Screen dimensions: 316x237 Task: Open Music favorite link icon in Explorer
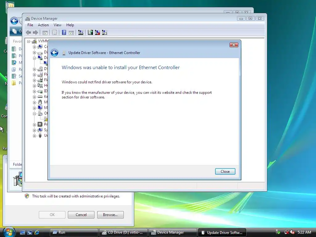pos(14,63)
